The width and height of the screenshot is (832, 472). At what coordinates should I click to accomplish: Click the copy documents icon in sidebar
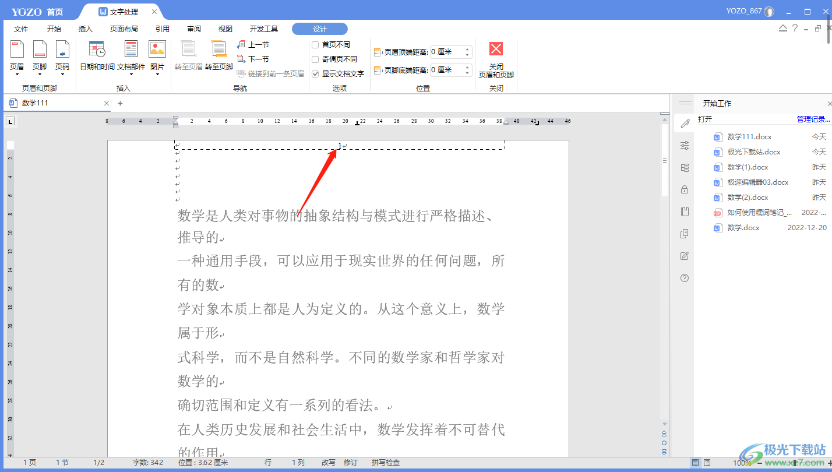[x=685, y=234]
